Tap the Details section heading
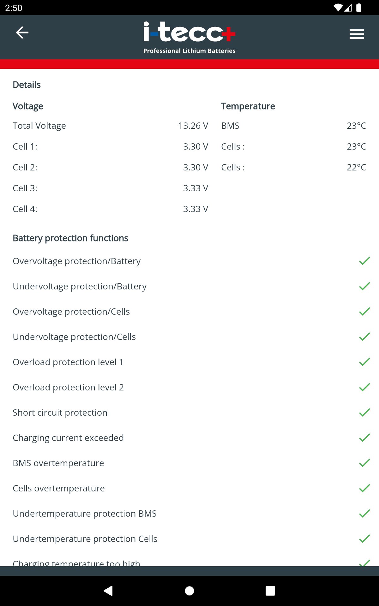Screen dimensions: 379x606 (x=27, y=85)
